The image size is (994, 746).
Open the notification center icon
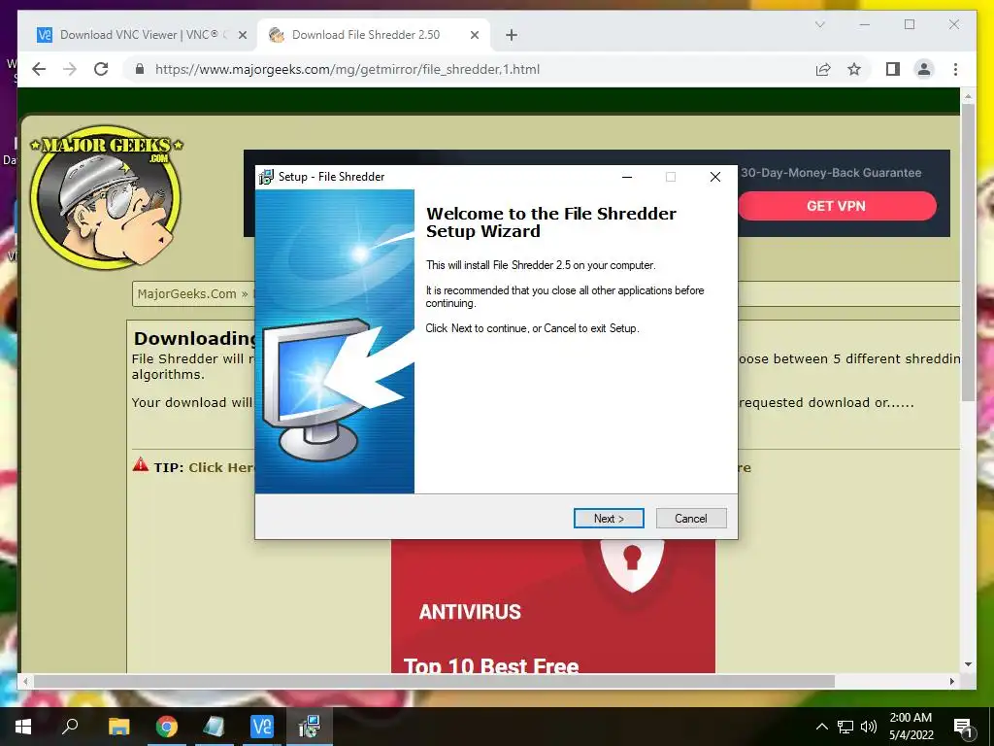964,727
